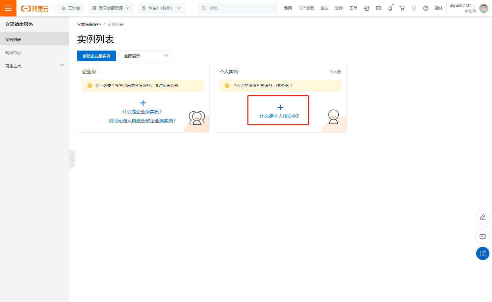
Task: Open the 全部展示 filter dropdown
Action: click(x=144, y=56)
